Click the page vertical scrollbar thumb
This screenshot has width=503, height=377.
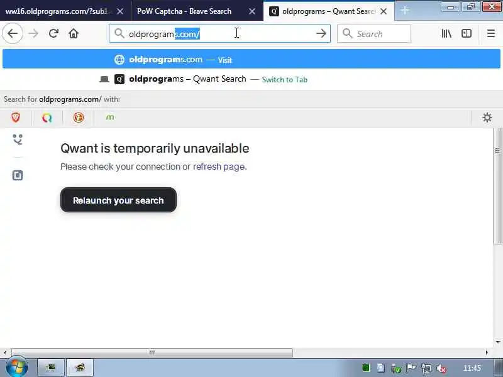click(497, 186)
